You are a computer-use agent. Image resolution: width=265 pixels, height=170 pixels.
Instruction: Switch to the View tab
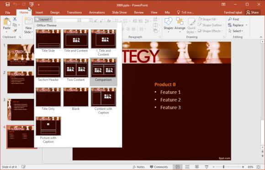154,12
